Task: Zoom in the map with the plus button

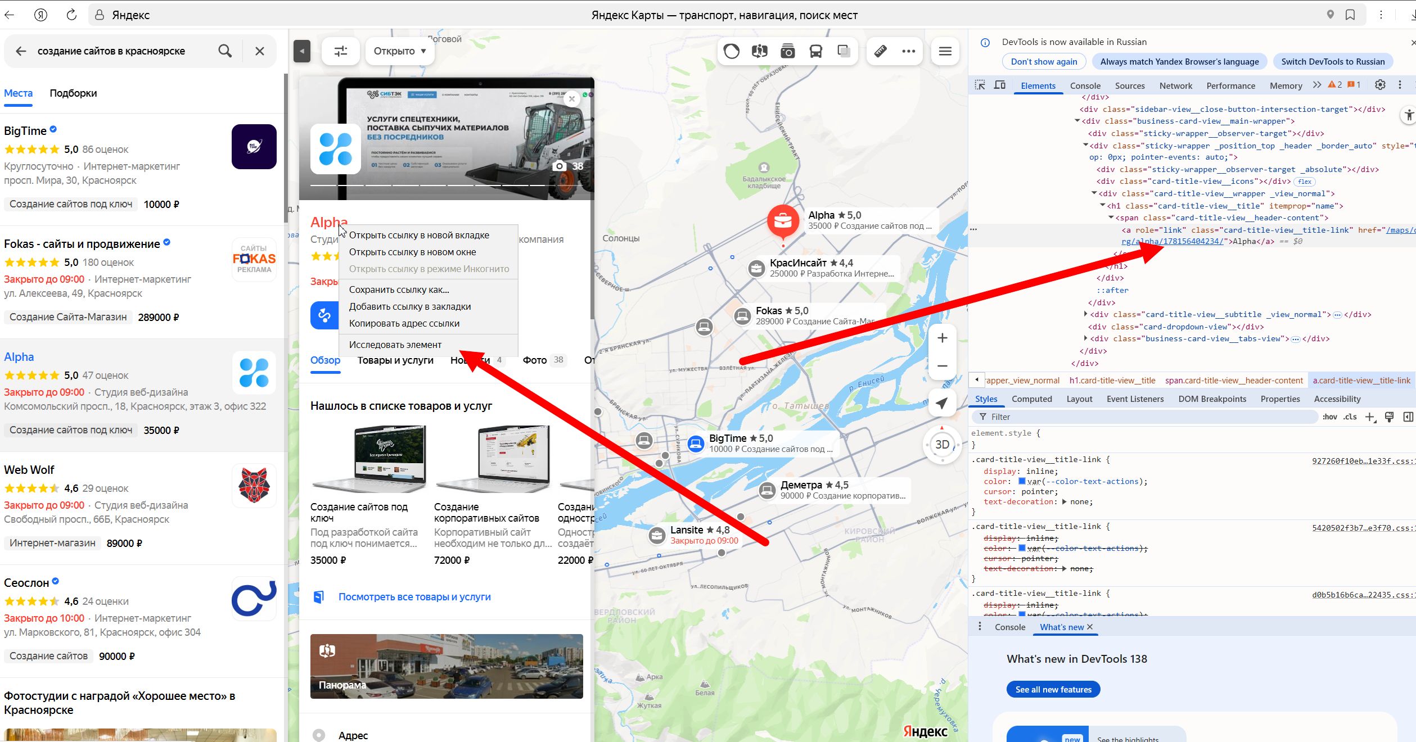Action: click(x=943, y=338)
